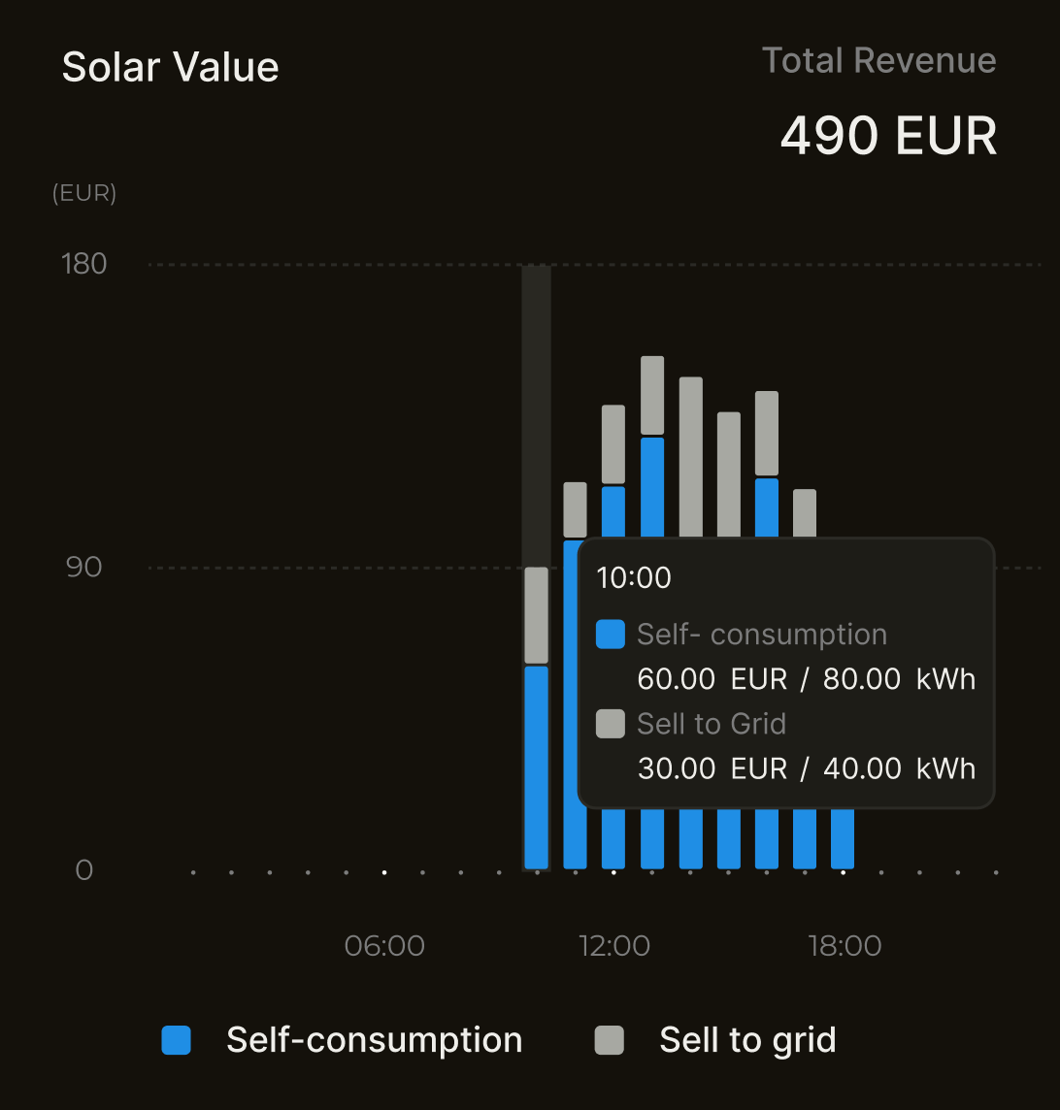Image resolution: width=1060 pixels, height=1110 pixels.
Task: Click the gray segment of the 16:00 bar
Action: tap(767, 433)
